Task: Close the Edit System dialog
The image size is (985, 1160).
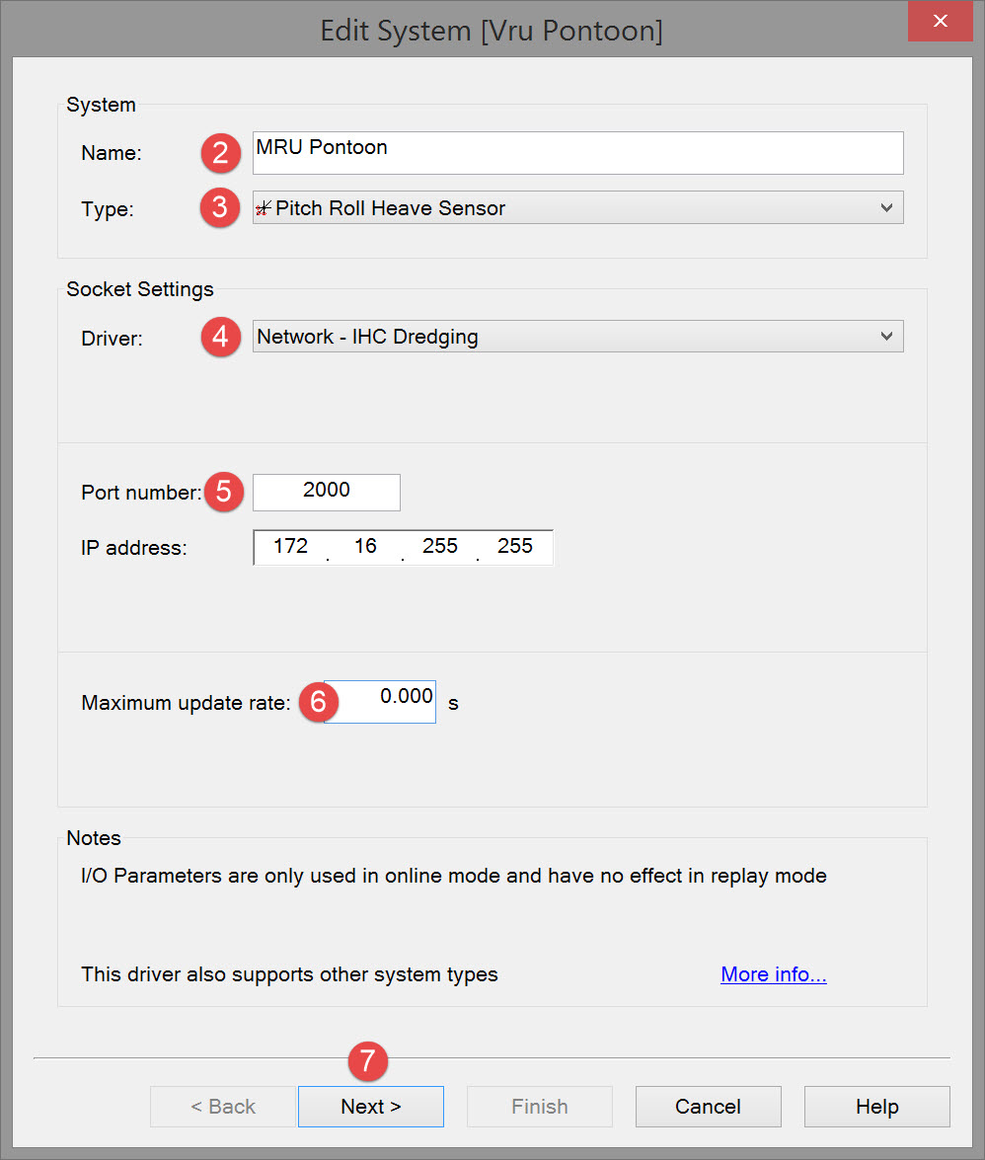Action: tap(942, 21)
